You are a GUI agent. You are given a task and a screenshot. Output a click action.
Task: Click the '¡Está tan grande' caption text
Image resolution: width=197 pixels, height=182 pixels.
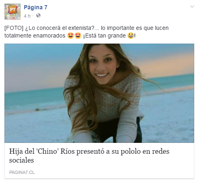tap(105, 36)
